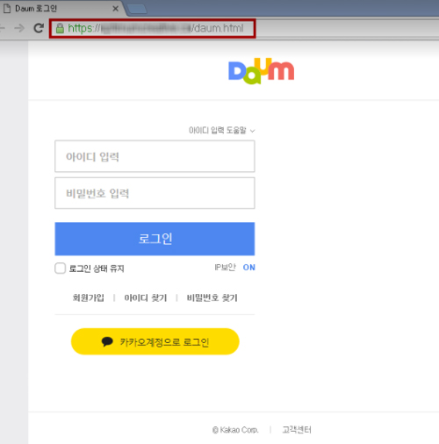Click the 아이디 입력 field
The height and width of the screenshot is (444, 439).
pyautogui.click(x=155, y=156)
